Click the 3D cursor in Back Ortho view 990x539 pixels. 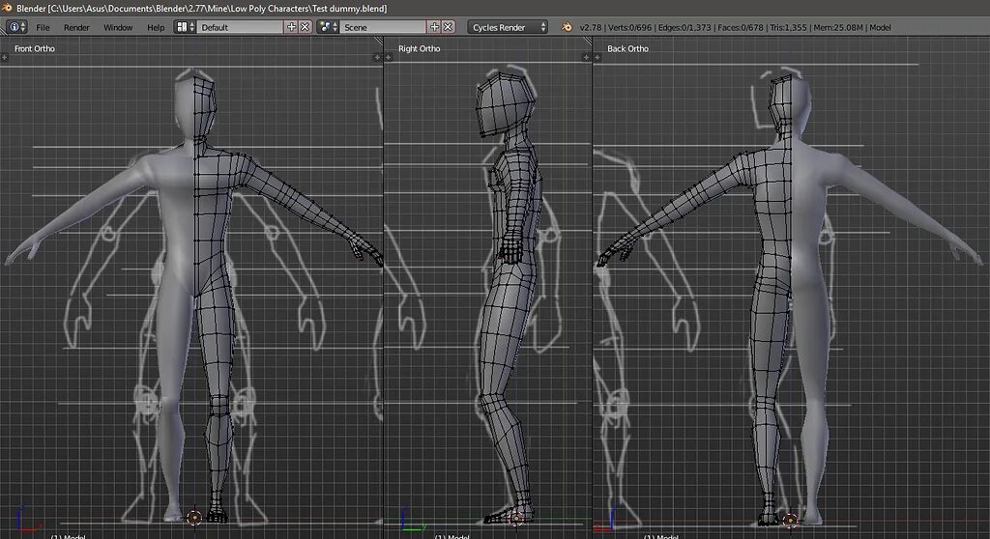pos(789,520)
